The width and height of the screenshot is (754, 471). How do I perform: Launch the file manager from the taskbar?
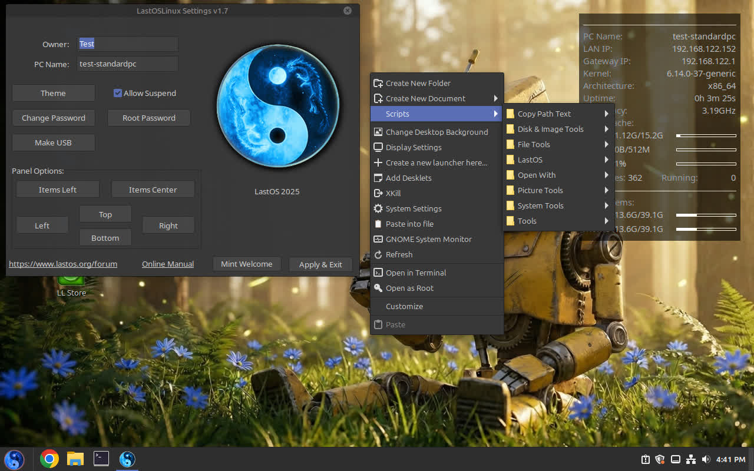75,459
